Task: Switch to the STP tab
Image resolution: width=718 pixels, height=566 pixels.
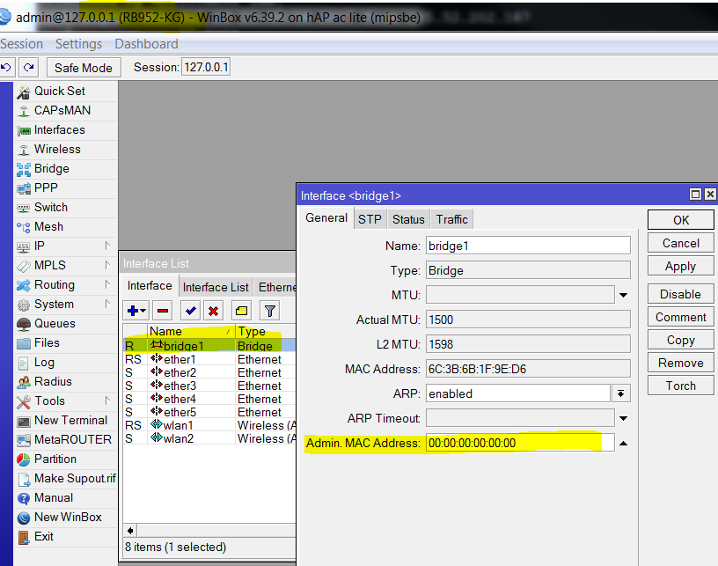Action: click(370, 218)
